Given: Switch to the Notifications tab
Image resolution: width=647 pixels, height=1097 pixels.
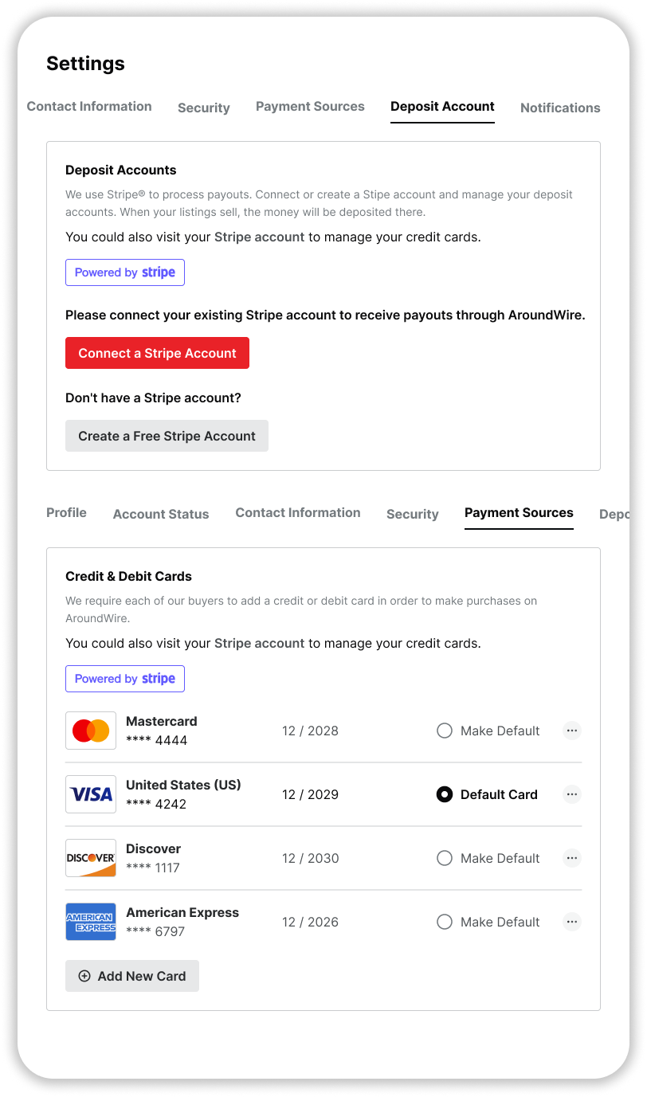Looking at the screenshot, I should (x=560, y=108).
